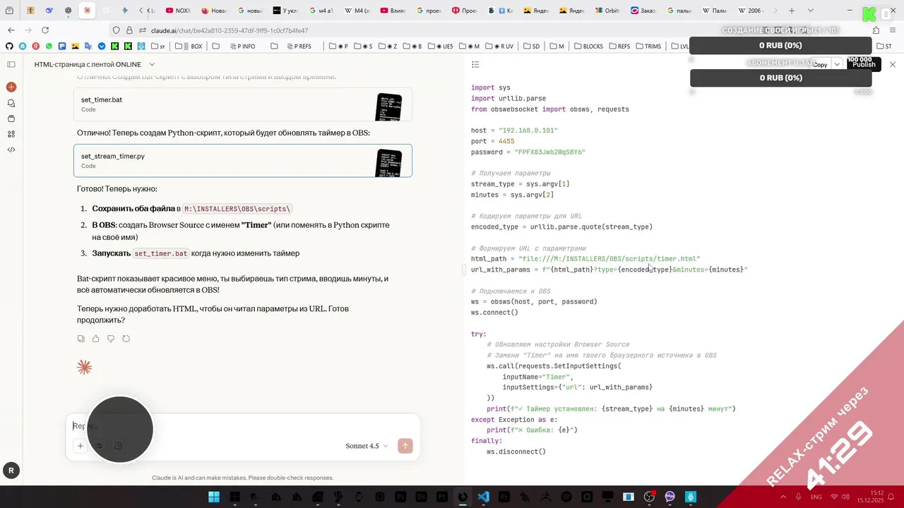This screenshot has width=904, height=508.
Task: Open the Sonnet 4.5 model selector
Action: (367, 446)
